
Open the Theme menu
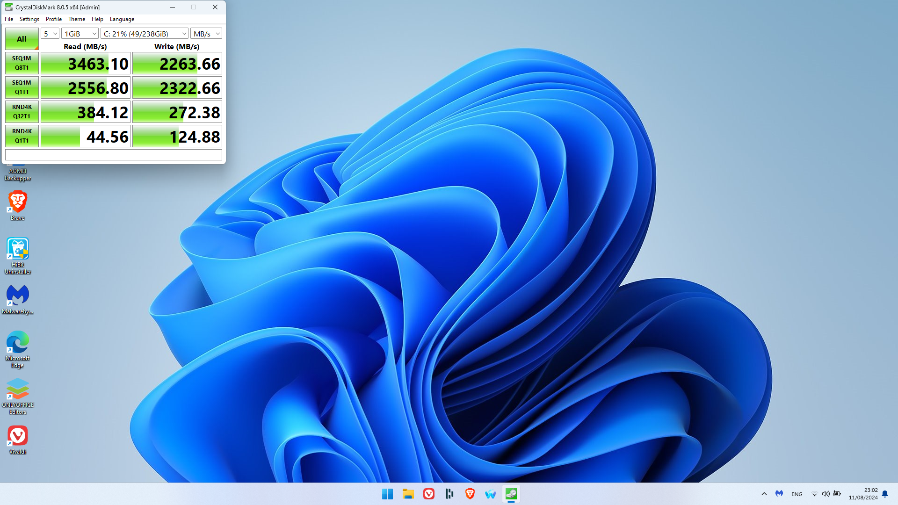click(x=76, y=19)
